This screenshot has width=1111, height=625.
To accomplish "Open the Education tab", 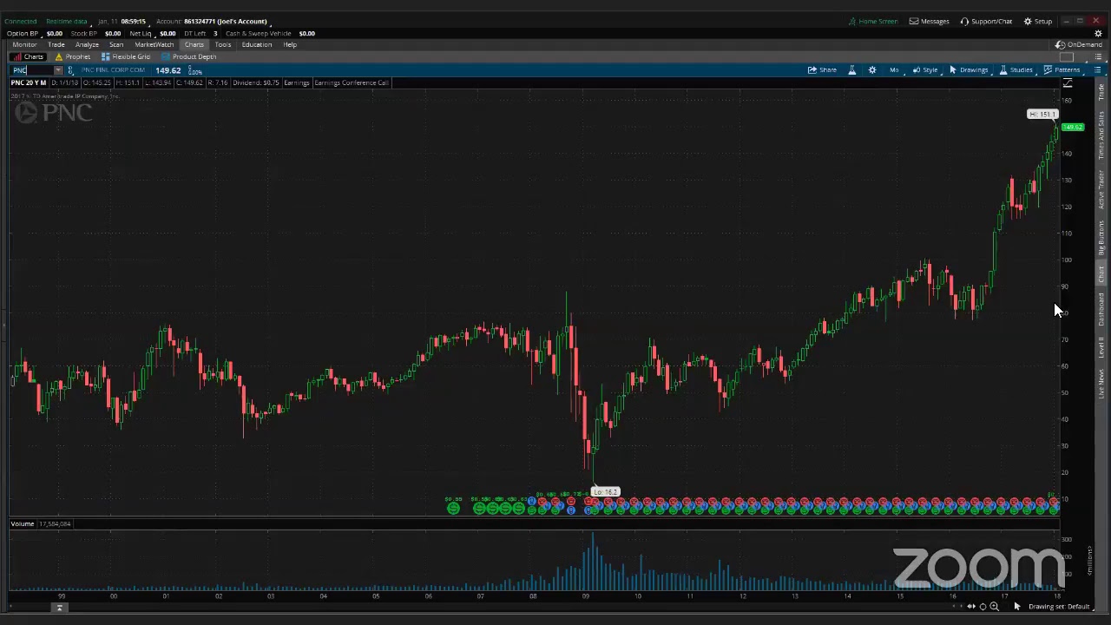I will 257,44.
